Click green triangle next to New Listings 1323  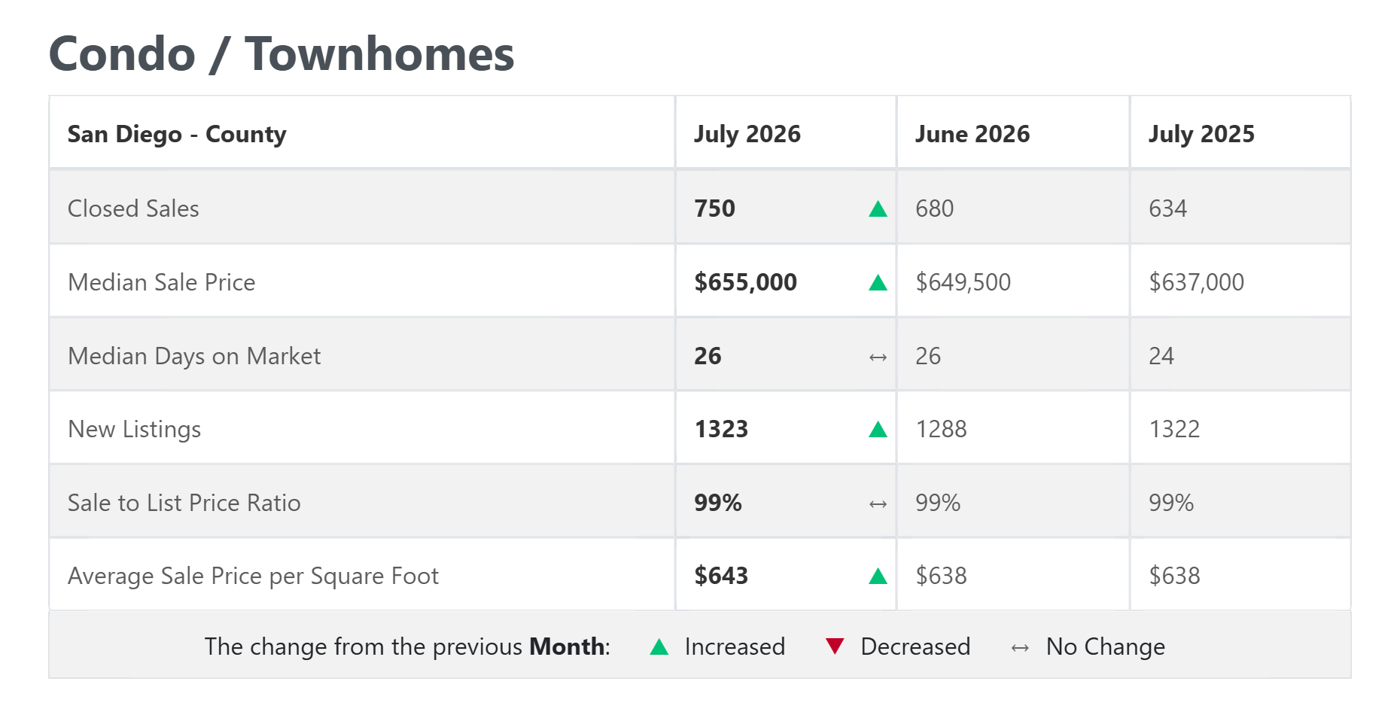[x=878, y=430]
